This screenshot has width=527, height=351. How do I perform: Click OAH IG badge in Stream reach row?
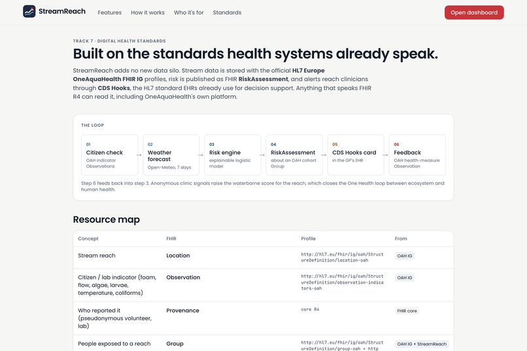pyautogui.click(x=404, y=256)
